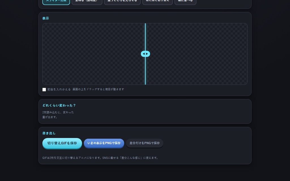The height and width of the screenshot is (181, 290).
Task: Click the hint text 画面の上をドラッグすると境目が動きます
Action: point(98,89)
